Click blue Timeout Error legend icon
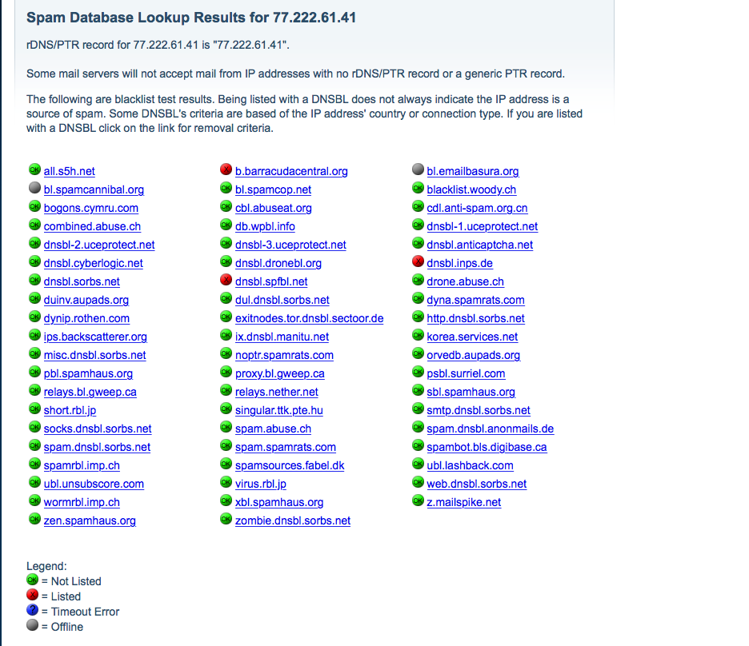This screenshot has width=749, height=646. click(33, 610)
